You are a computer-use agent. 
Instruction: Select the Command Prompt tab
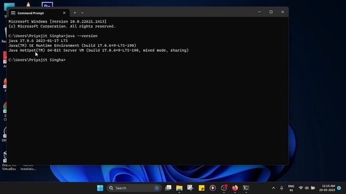coord(39,13)
